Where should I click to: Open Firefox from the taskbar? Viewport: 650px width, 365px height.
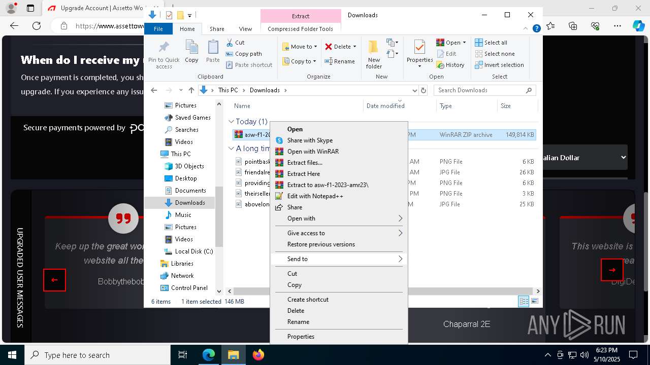[x=258, y=355]
